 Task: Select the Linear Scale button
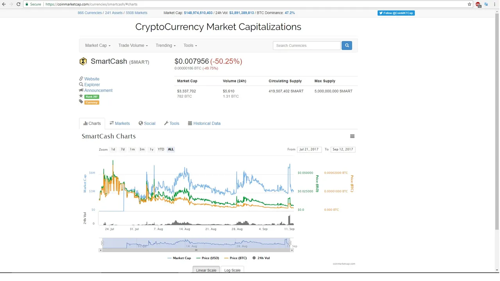pyautogui.click(x=206, y=270)
